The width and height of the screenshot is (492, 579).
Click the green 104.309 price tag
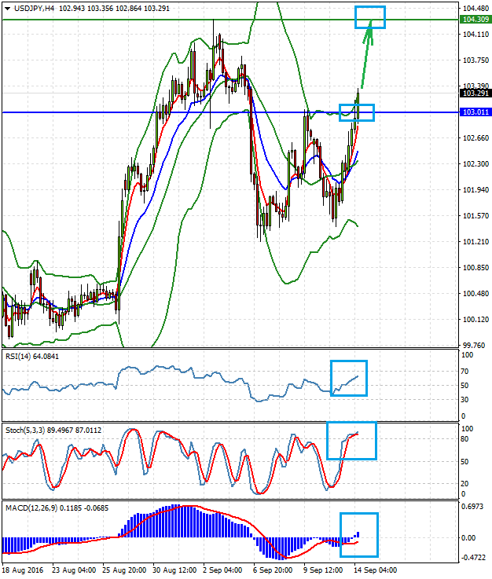[474, 19]
